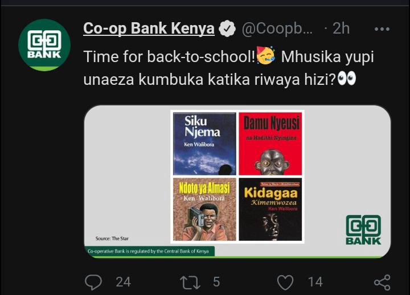Open Siku Njema book cover
Viewport: 410px width, 295px height.
click(x=204, y=144)
